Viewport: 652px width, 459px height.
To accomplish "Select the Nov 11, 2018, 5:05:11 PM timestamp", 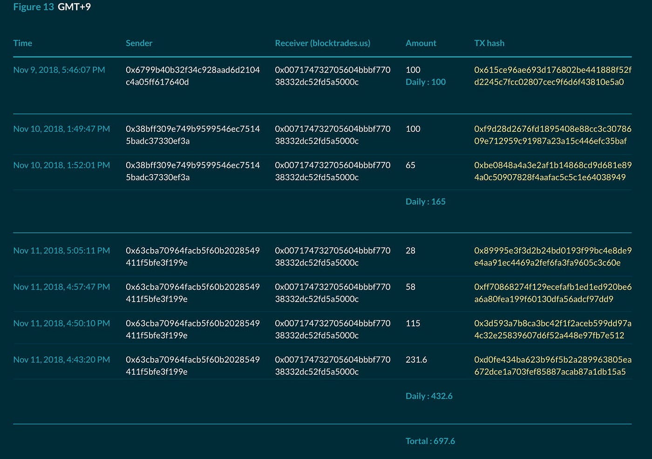I will 61,250.
